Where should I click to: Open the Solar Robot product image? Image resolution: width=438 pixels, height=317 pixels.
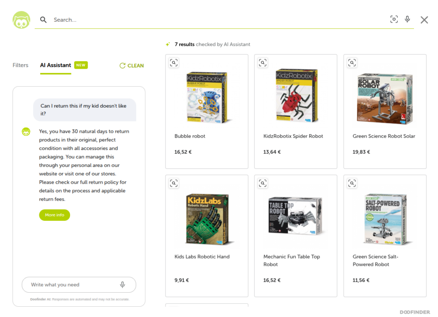(x=385, y=98)
